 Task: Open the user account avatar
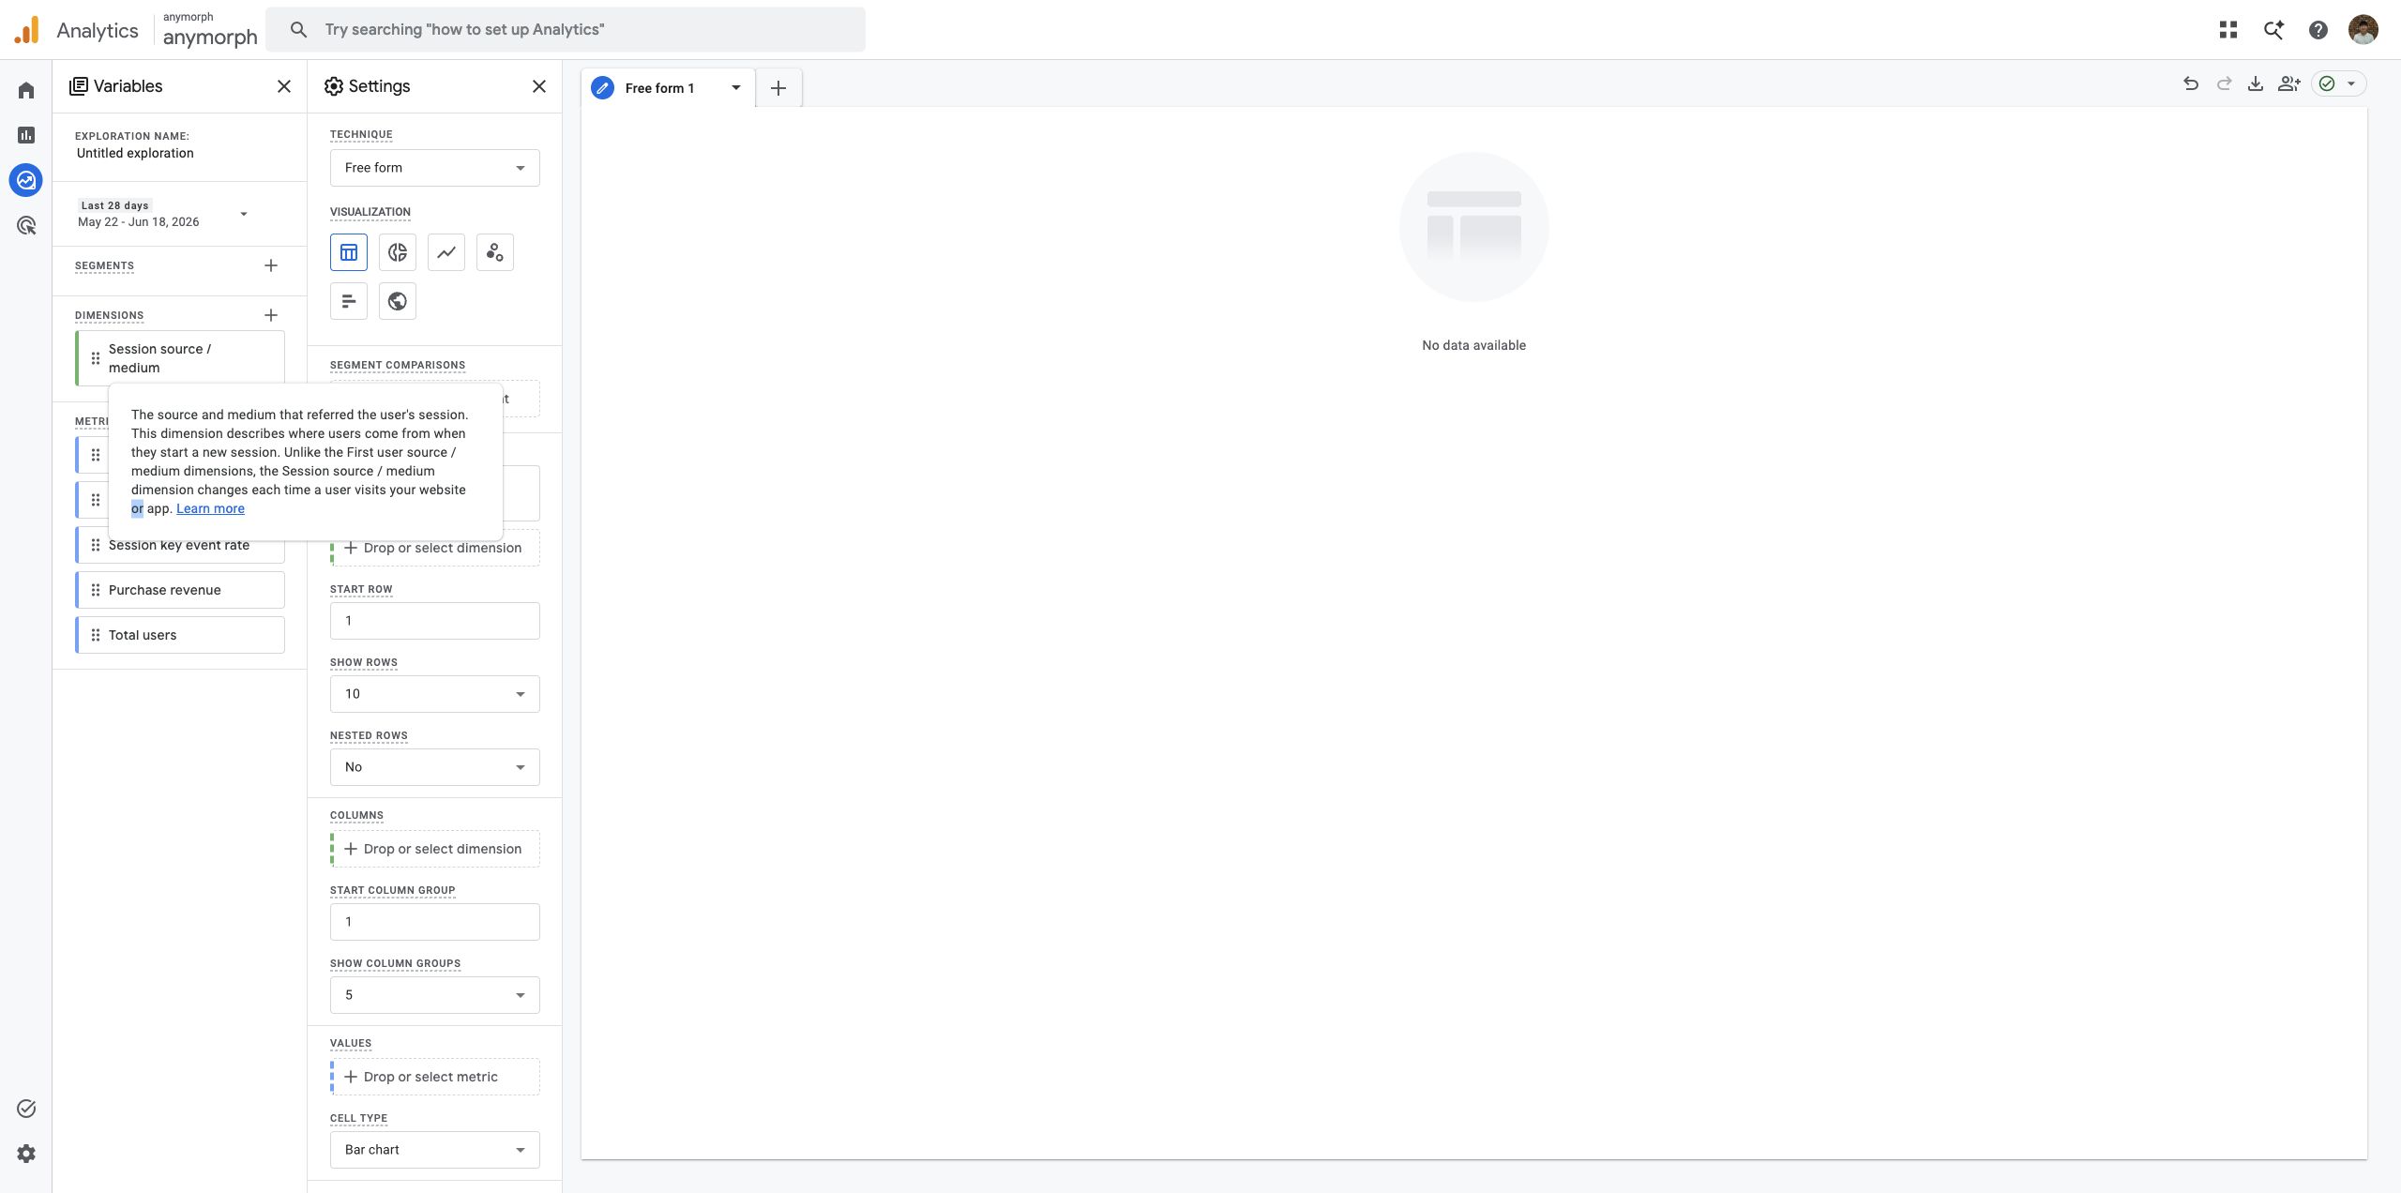pyautogui.click(x=2363, y=30)
